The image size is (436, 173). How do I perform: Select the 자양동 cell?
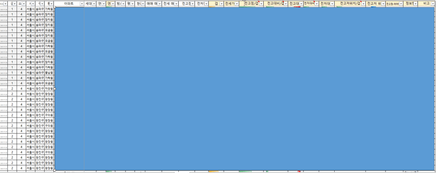tap(49, 89)
